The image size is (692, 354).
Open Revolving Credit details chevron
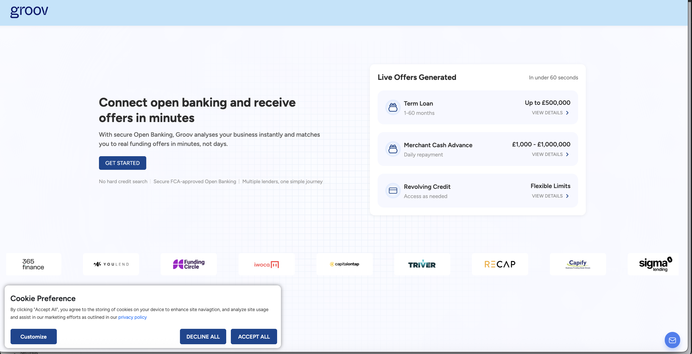click(x=567, y=196)
